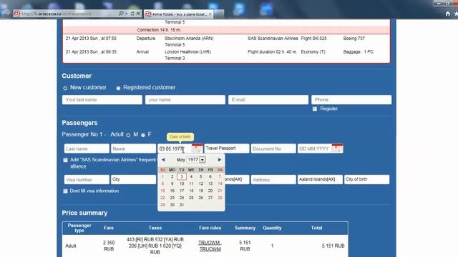This screenshot has height=257, width=458.
Task: Click the Visa number field
Action: [87, 179]
